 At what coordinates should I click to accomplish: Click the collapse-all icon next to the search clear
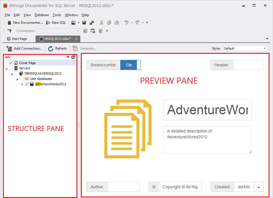74,57
